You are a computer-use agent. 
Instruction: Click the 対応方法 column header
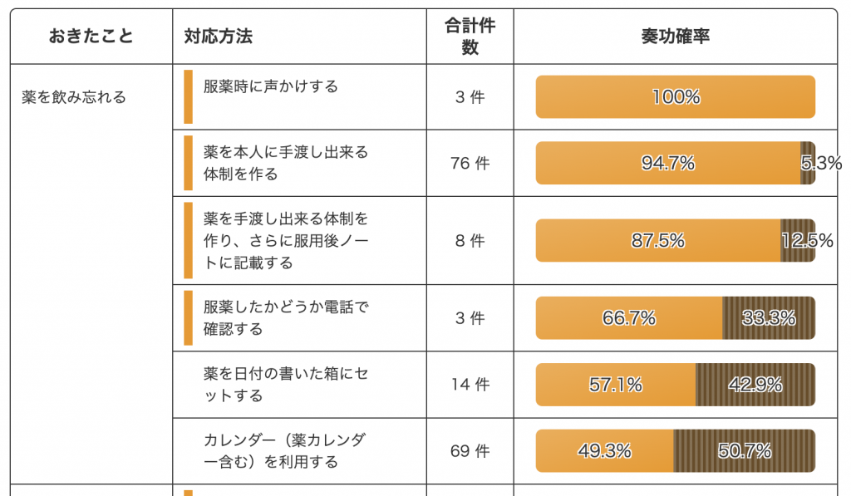(x=219, y=37)
